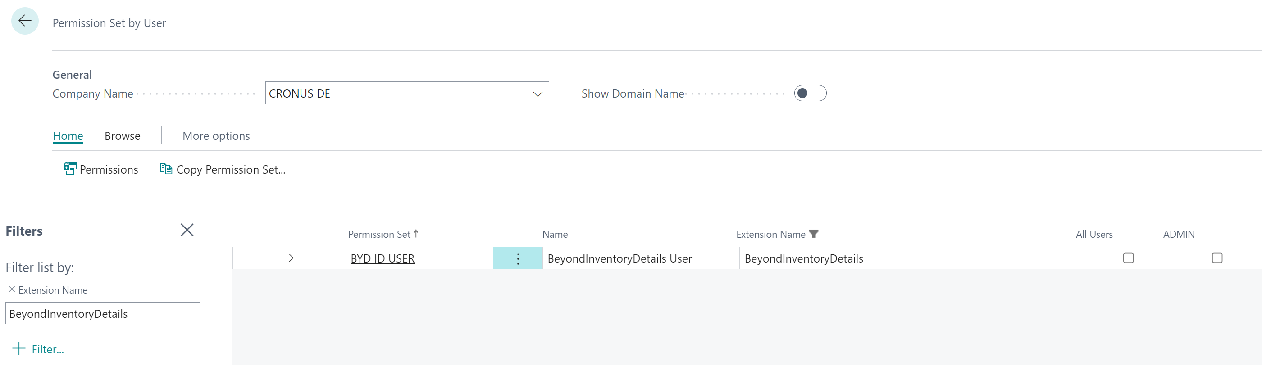Remove the Extension Name filter

pos(12,289)
